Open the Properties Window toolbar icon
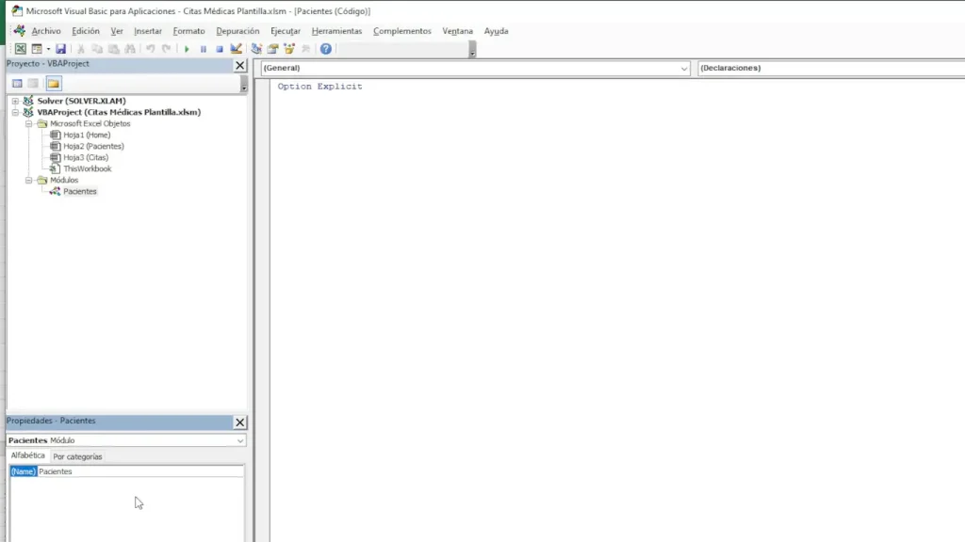 (272, 49)
